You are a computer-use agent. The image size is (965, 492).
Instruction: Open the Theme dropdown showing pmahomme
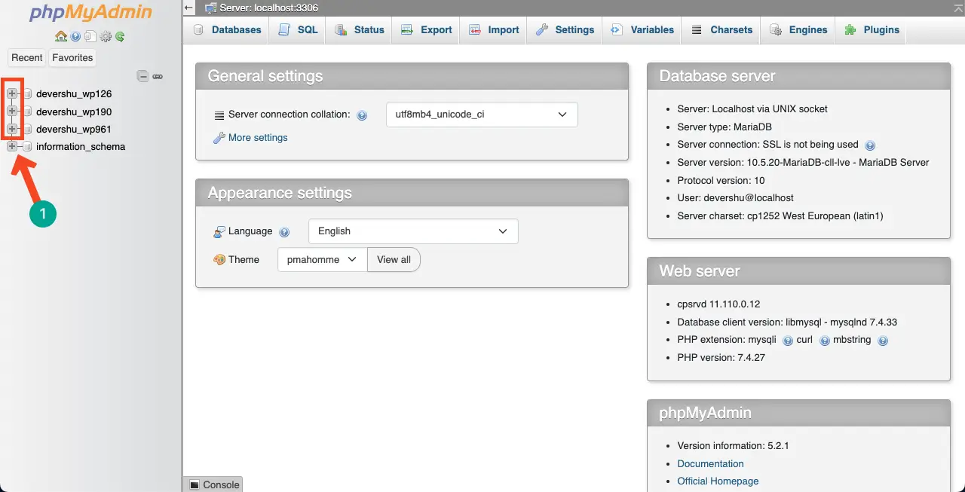[322, 259]
